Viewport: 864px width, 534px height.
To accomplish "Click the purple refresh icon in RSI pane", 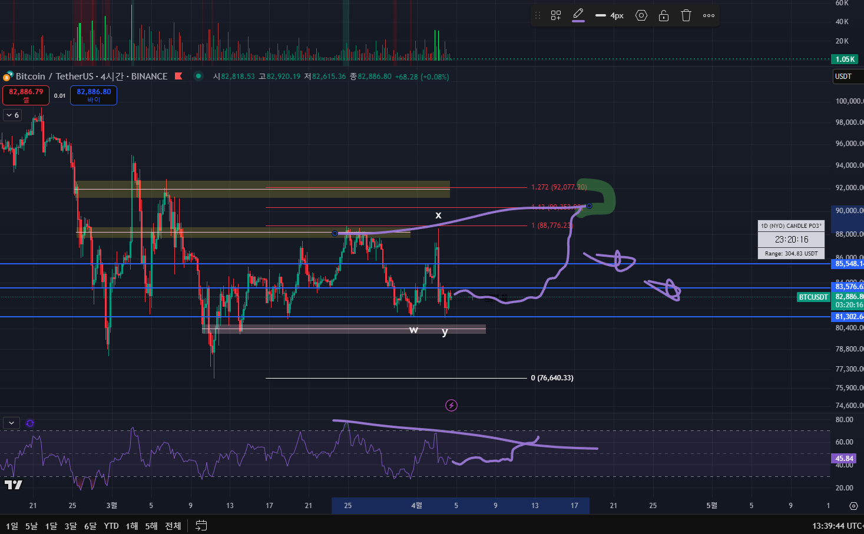I will coord(30,423).
